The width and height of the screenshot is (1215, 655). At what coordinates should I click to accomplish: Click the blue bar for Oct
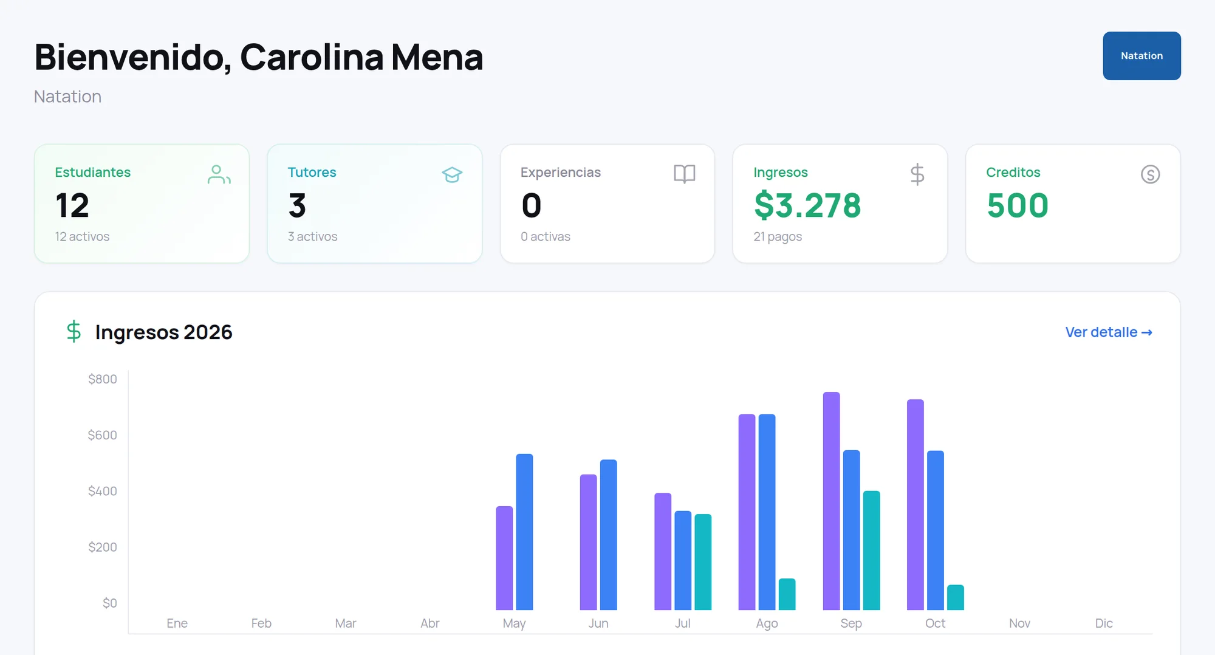pyautogui.click(x=936, y=530)
